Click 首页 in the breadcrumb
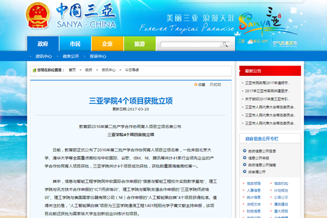 [72, 70]
